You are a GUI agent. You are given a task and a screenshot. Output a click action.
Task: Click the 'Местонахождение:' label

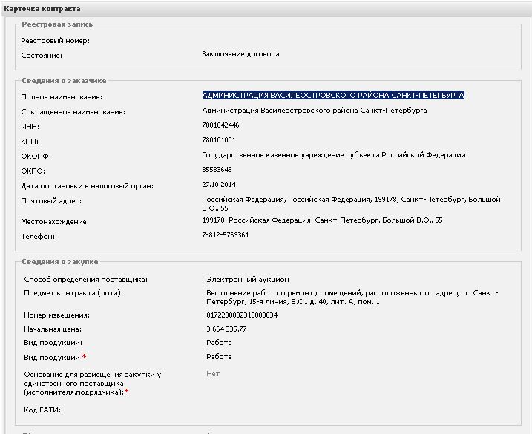pos(55,222)
